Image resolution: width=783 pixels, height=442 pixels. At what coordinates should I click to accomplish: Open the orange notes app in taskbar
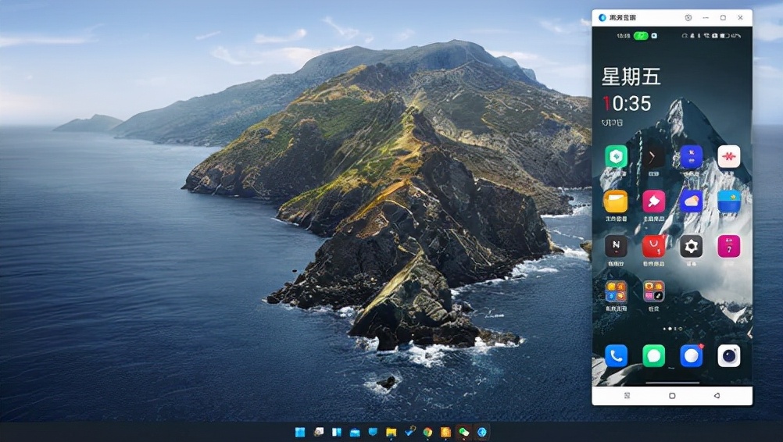point(445,432)
